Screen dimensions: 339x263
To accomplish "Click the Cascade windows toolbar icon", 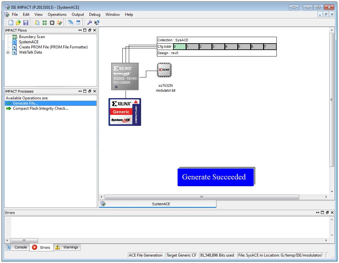I will click(71, 23).
